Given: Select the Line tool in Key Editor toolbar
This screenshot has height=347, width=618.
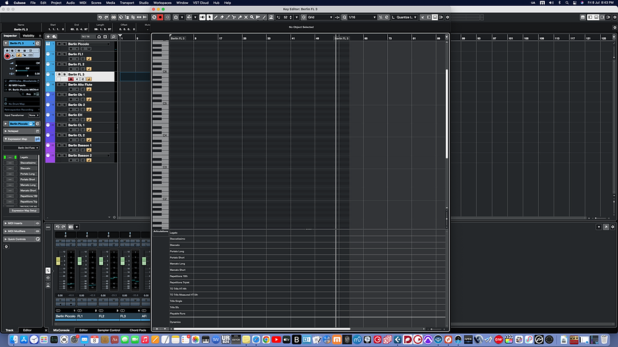Looking at the screenshot, I should tap(264, 17).
